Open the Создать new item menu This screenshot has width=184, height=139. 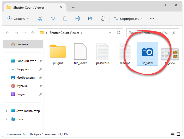click(x=18, y=18)
